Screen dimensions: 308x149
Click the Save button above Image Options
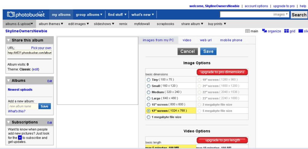click(208, 51)
